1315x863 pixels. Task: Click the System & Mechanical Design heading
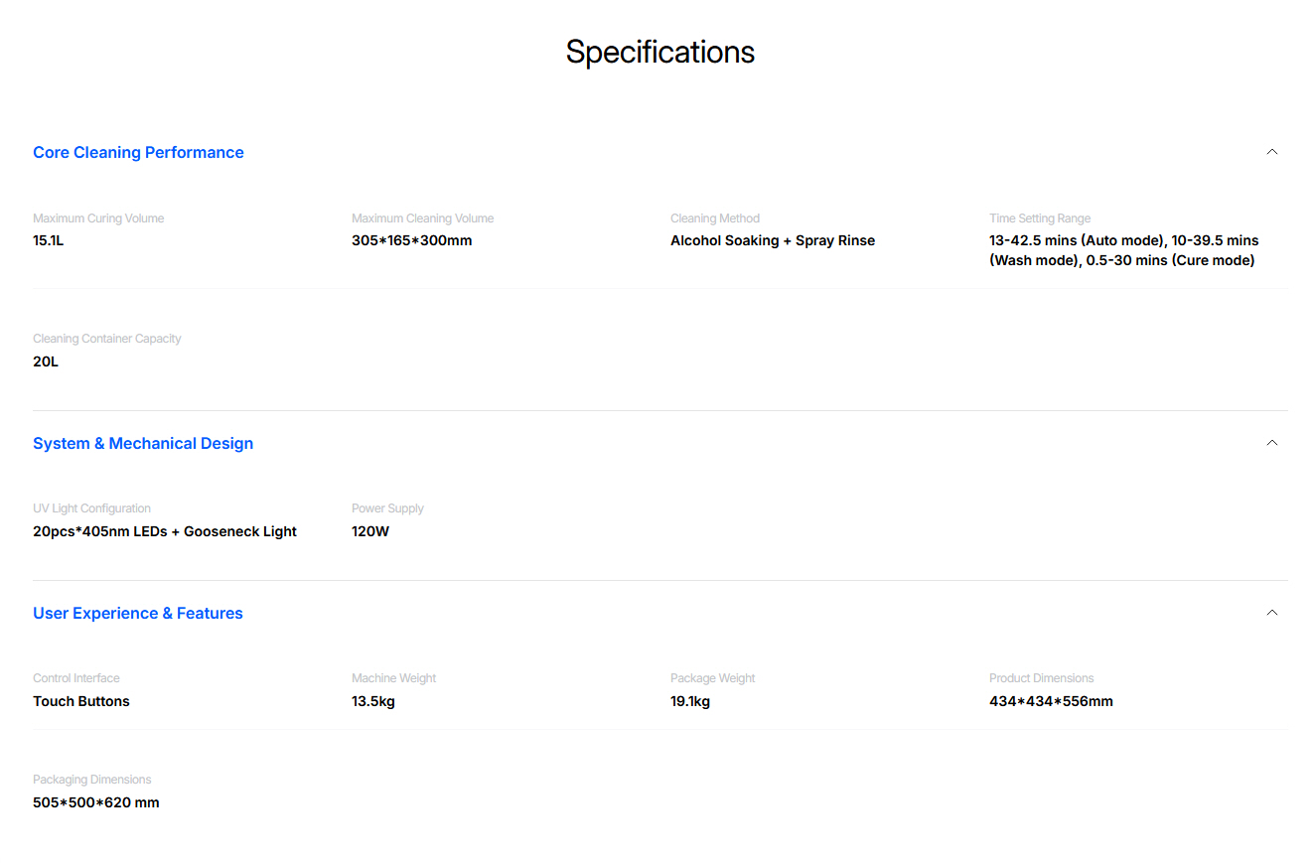click(x=143, y=443)
